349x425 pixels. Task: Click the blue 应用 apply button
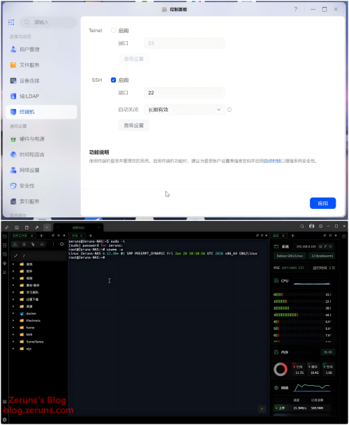click(x=322, y=203)
